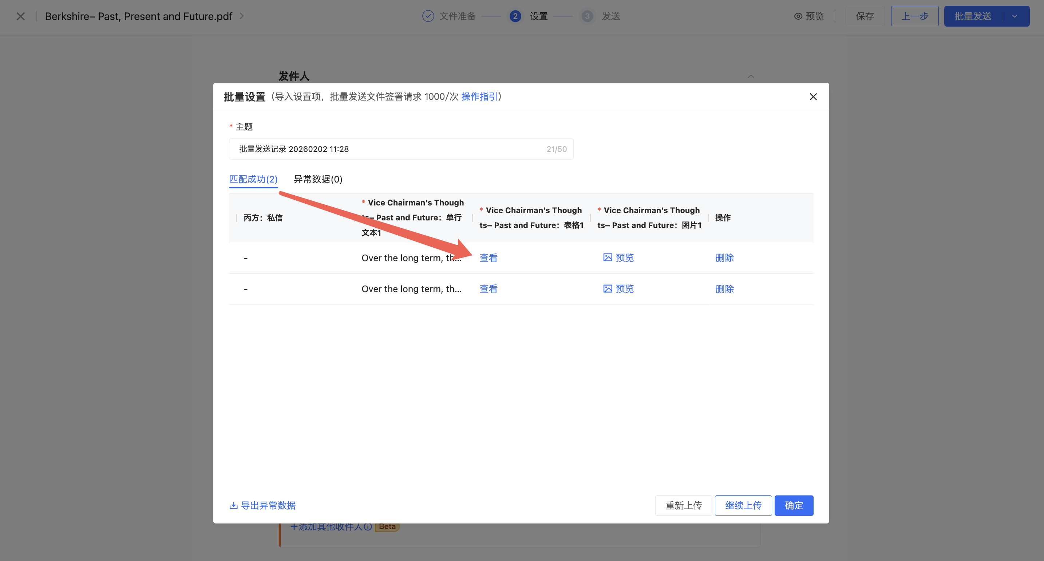Click the eye 预览 icon in top bar
Image resolution: width=1044 pixels, height=561 pixels.
(798, 16)
